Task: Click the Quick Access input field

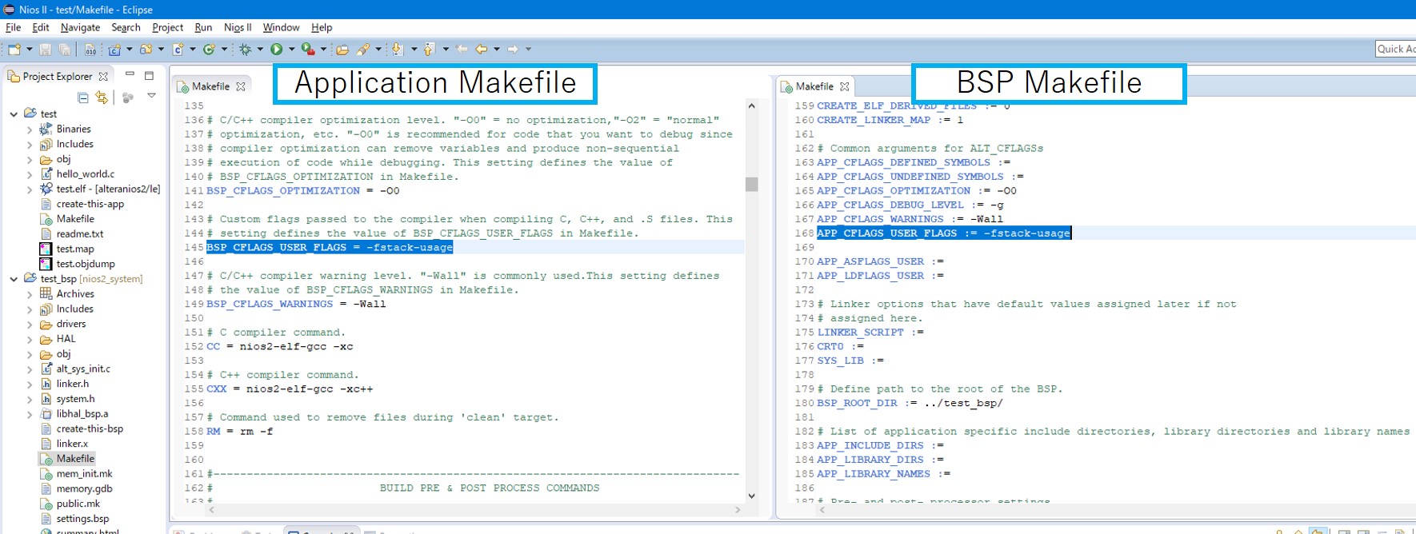Action: [x=1395, y=49]
